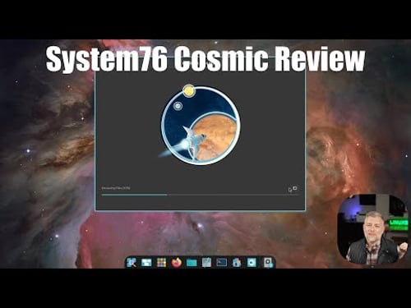Launch Firefox from the dock

coord(177,263)
